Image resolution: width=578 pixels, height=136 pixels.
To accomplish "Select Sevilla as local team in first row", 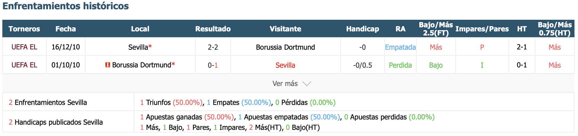I will tap(138, 47).
